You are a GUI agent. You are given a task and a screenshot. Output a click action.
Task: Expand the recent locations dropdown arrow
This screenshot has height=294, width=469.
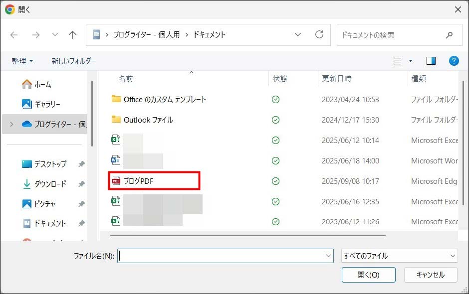tap(55, 35)
